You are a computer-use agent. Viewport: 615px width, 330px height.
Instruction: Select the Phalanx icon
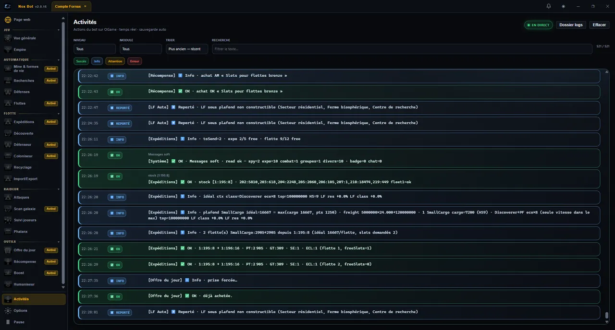coord(8,232)
